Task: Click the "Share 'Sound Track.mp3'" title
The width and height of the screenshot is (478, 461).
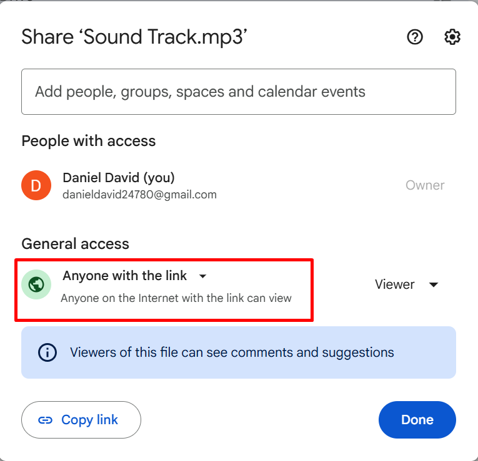Action: pyautogui.click(x=134, y=37)
